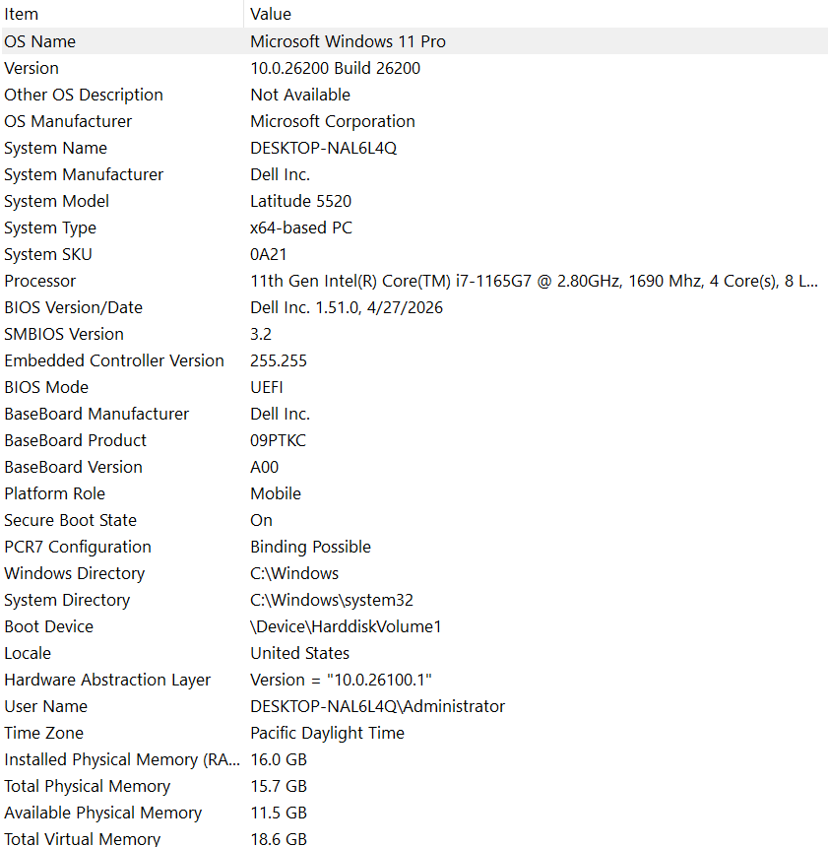
Task: Click the \Device\HarddiskVolume1 value
Action: coord(346,626)
